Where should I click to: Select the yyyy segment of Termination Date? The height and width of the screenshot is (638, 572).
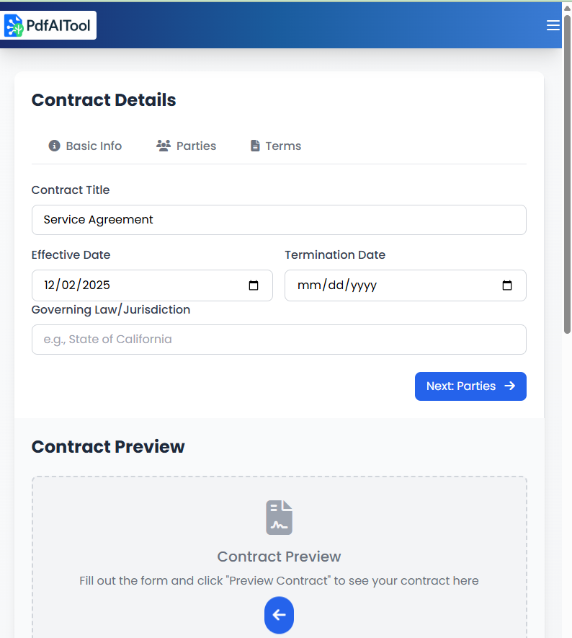(x=364, y=285)
